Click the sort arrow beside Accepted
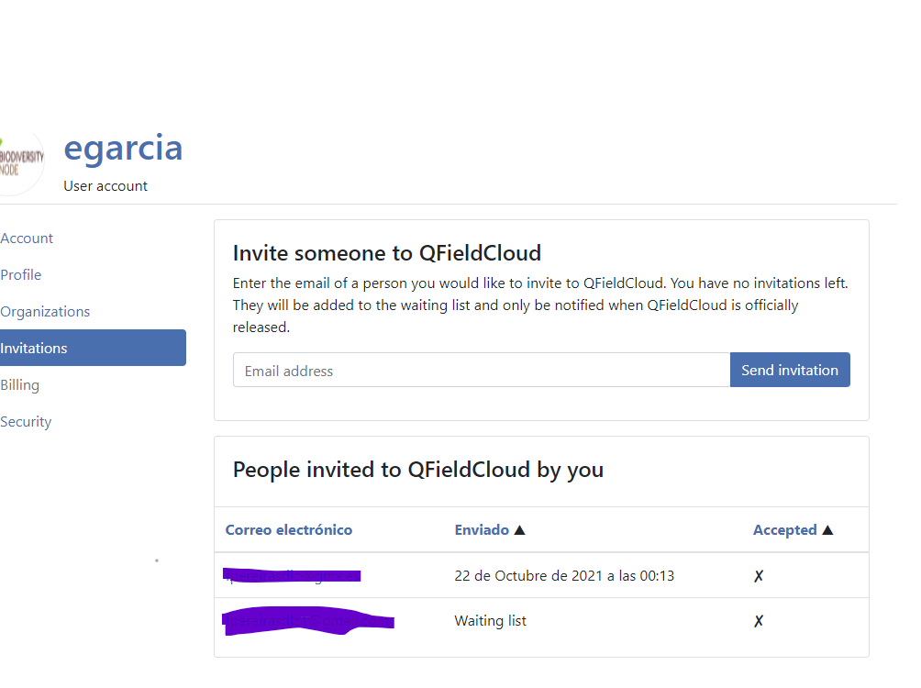 pos(827,530)
